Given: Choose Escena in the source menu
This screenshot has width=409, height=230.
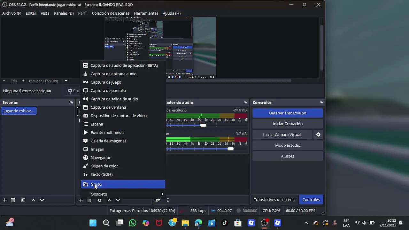Looking at the screenshot, I should [x=123, y=124].
